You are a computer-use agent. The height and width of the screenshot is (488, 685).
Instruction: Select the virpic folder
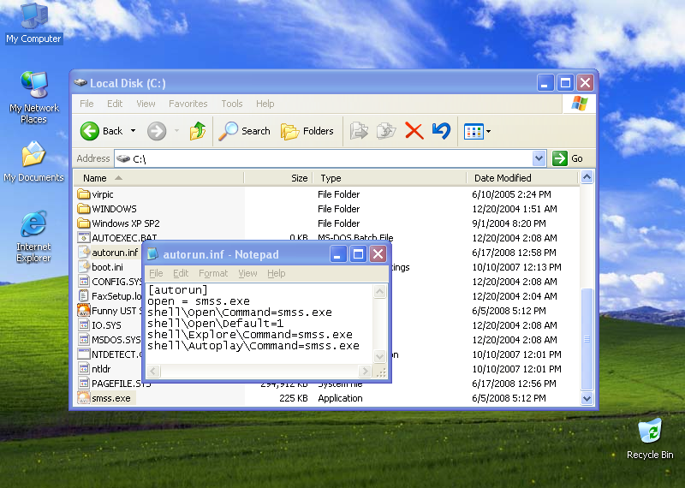[102, 194]
